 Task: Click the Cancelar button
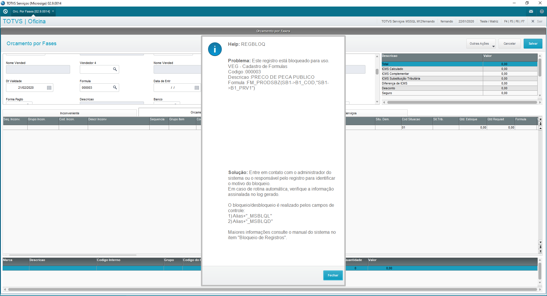pos(509,44)
